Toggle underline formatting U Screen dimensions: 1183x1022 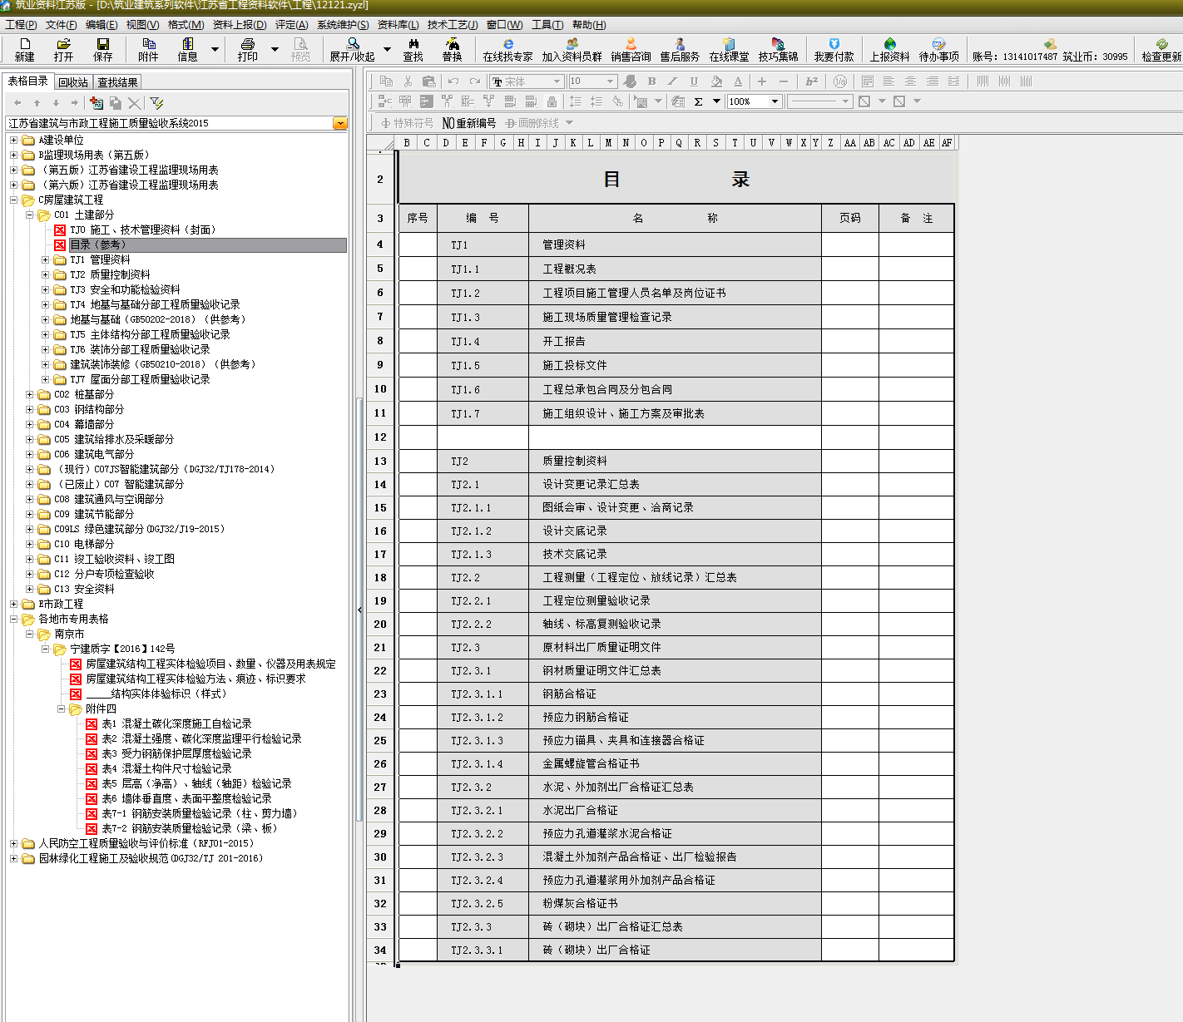coord(694,81)
